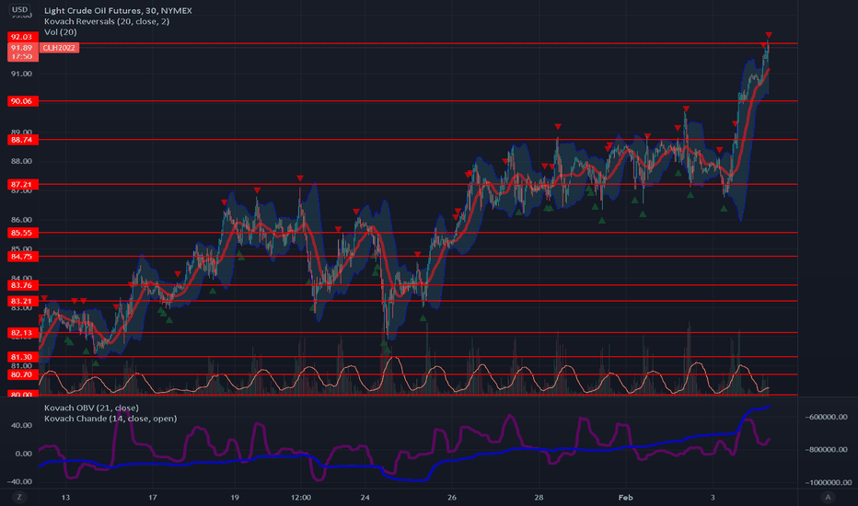858x506 pixels.
Task: Click the 13 date on time axis
Action: (65, 497)
